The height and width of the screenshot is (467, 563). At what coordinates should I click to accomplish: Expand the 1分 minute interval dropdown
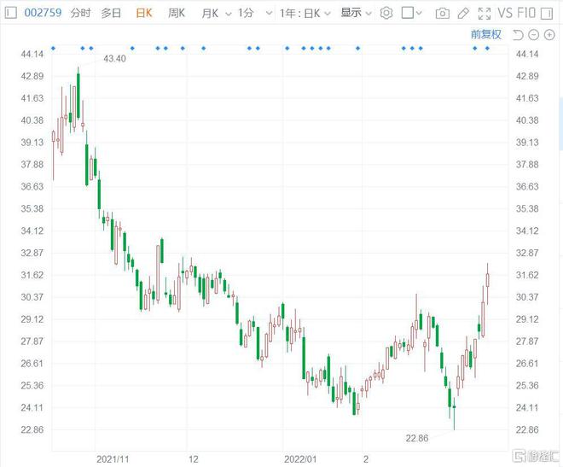tap(249, 13)
